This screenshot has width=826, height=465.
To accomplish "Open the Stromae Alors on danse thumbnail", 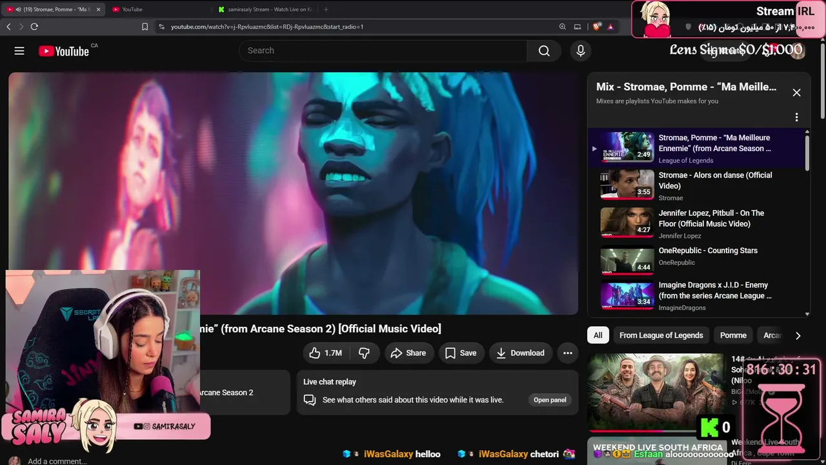I will coord(627,184).
